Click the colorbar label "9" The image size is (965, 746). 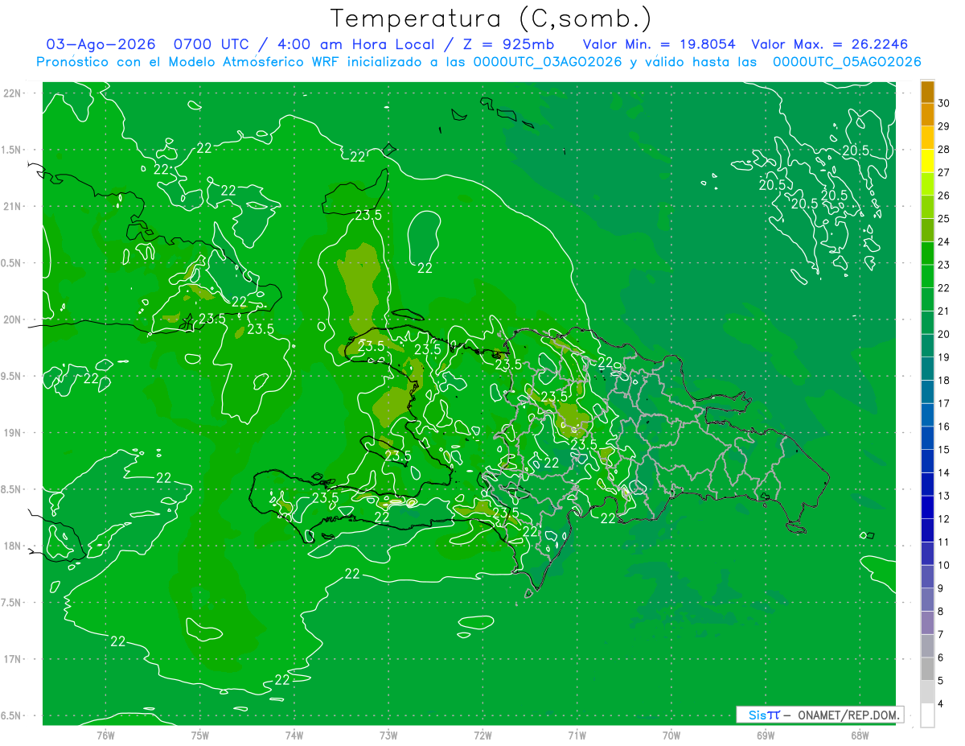point(942,588)
